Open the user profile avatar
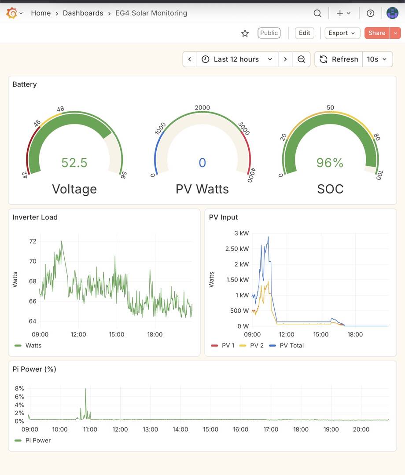This screenshot has width=405, height=475. 392,13
